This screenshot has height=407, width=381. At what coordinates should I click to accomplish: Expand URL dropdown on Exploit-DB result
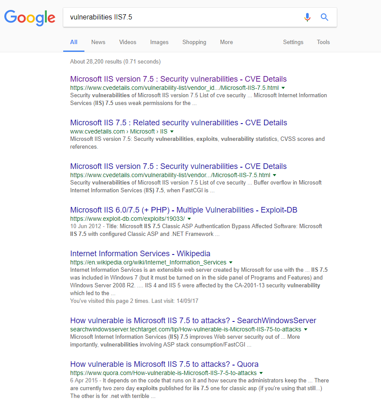[190, 219]
